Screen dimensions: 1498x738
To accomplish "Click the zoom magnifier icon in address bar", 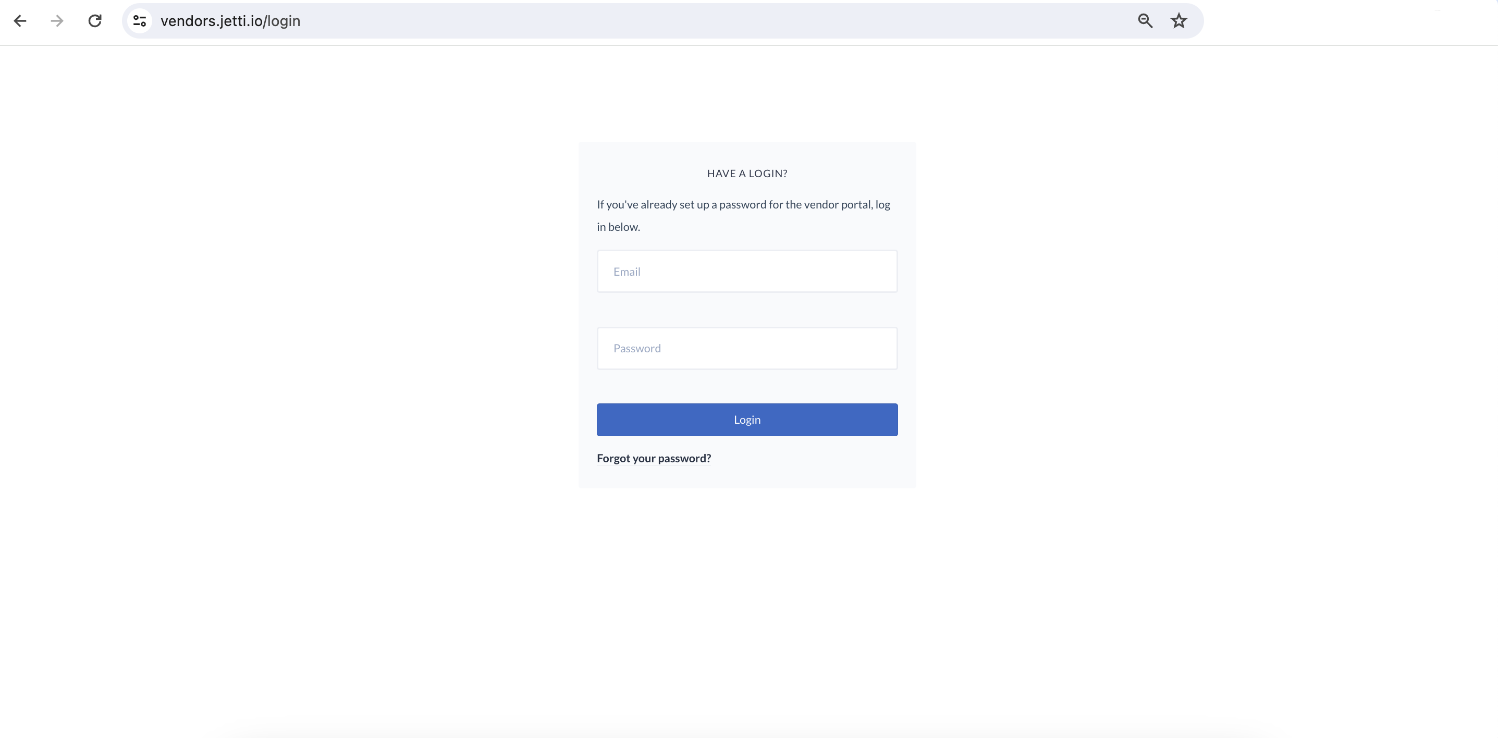I will coord(1145,21).
